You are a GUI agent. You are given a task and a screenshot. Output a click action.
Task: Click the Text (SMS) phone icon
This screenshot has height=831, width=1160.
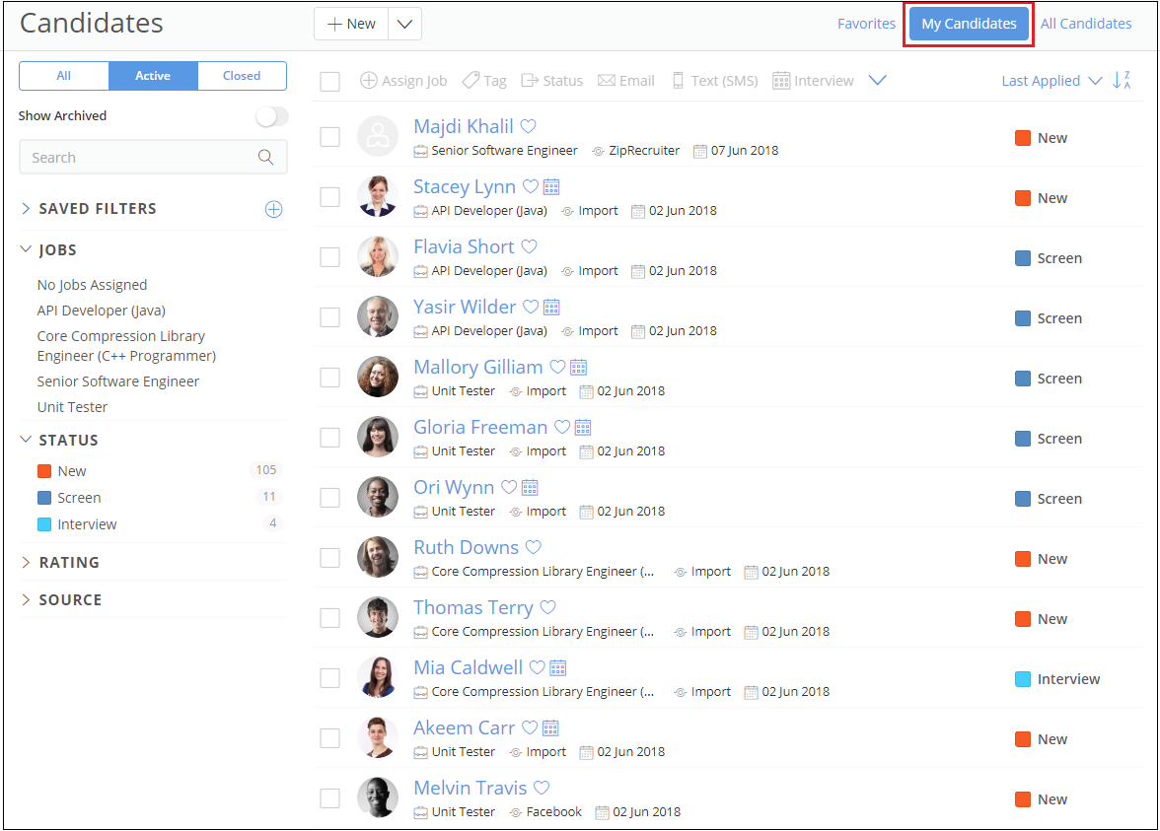pos(678,81)
